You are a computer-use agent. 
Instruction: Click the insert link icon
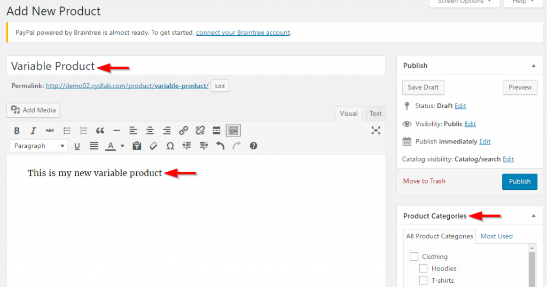183,130
